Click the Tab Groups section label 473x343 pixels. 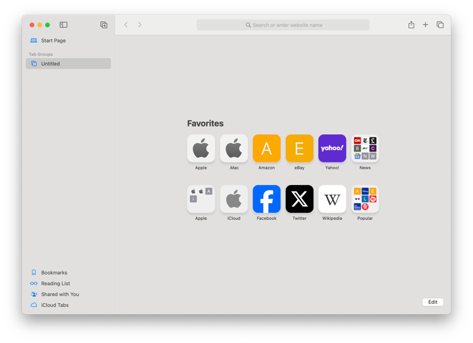click(x=41, y=54)
